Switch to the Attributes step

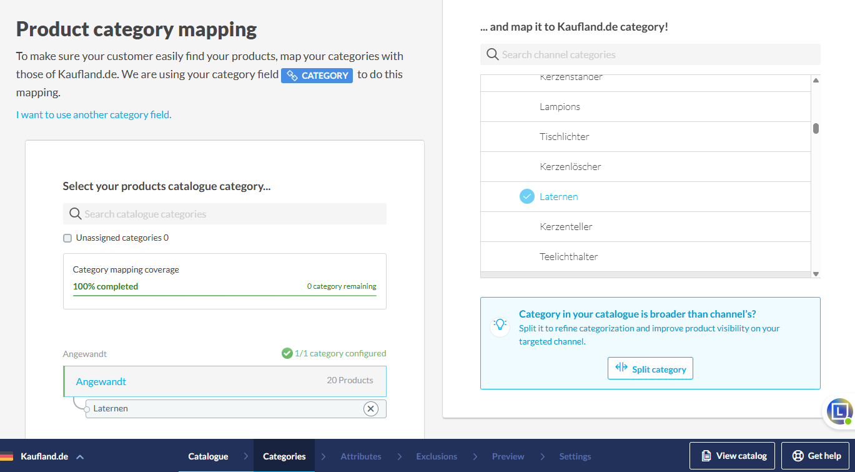[360, 456]
